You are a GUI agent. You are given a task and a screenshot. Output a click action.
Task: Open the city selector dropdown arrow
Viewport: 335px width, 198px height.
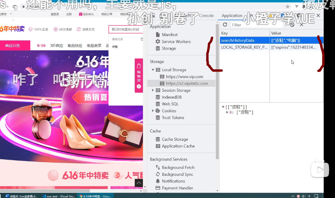coord(11,14)
